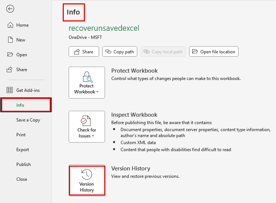
Task: Go to Home in the sidebar
Action: coord(22,25)
